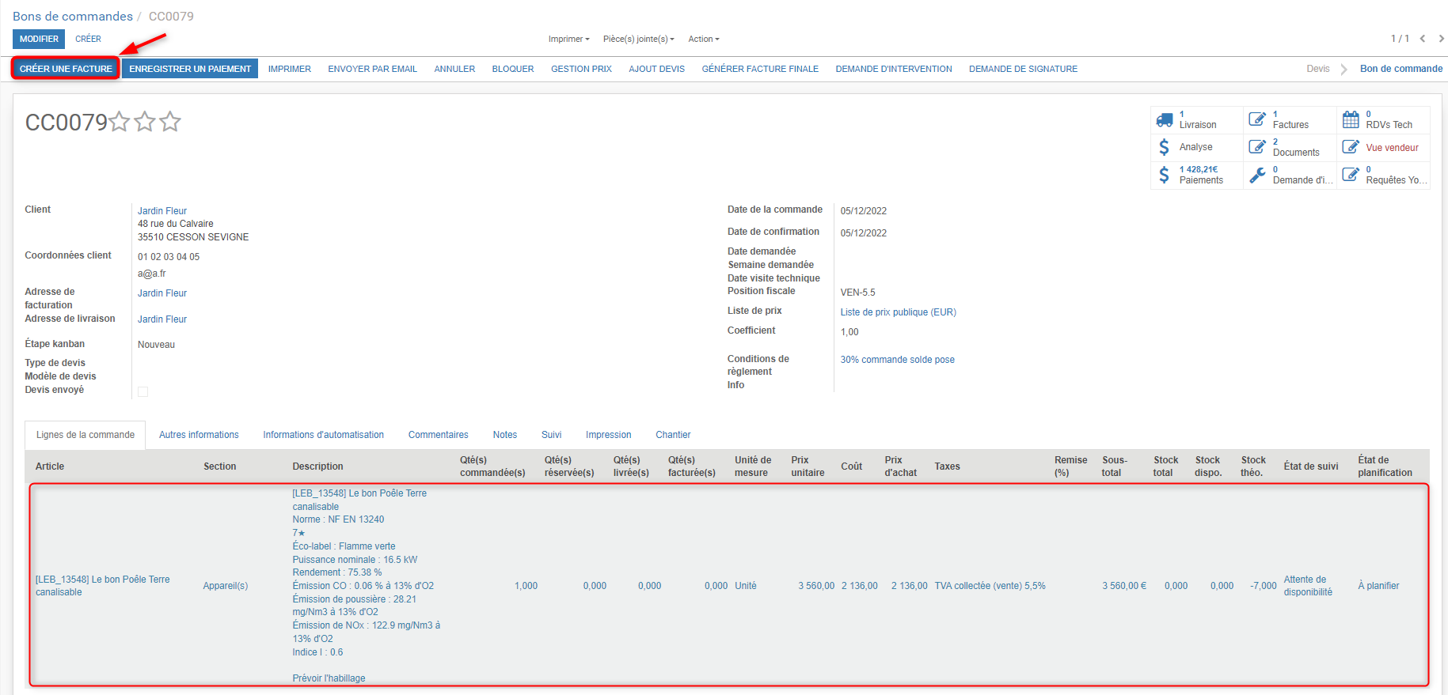The width and height of the screenshot is (1448, 695).
Task: Click the Appareil(s) section cell
Action: (x=226, y=586)
